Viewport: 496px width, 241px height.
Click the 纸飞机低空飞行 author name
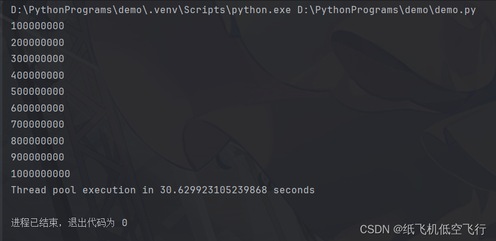(x=445, y=229)
